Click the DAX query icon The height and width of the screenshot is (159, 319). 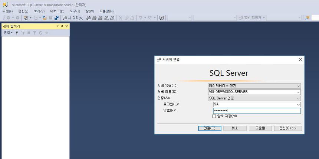click(112, 18)
